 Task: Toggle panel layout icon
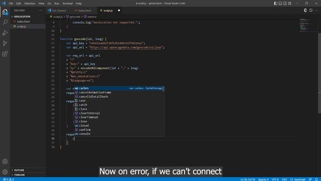[x=280, y=4]
